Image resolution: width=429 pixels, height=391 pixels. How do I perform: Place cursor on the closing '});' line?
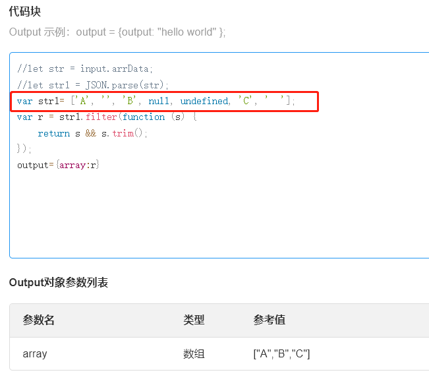24,149
